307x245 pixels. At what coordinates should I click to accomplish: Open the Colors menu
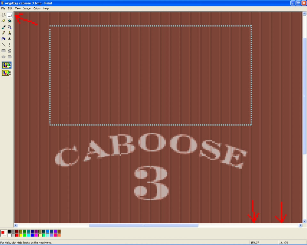pos(37,8)
